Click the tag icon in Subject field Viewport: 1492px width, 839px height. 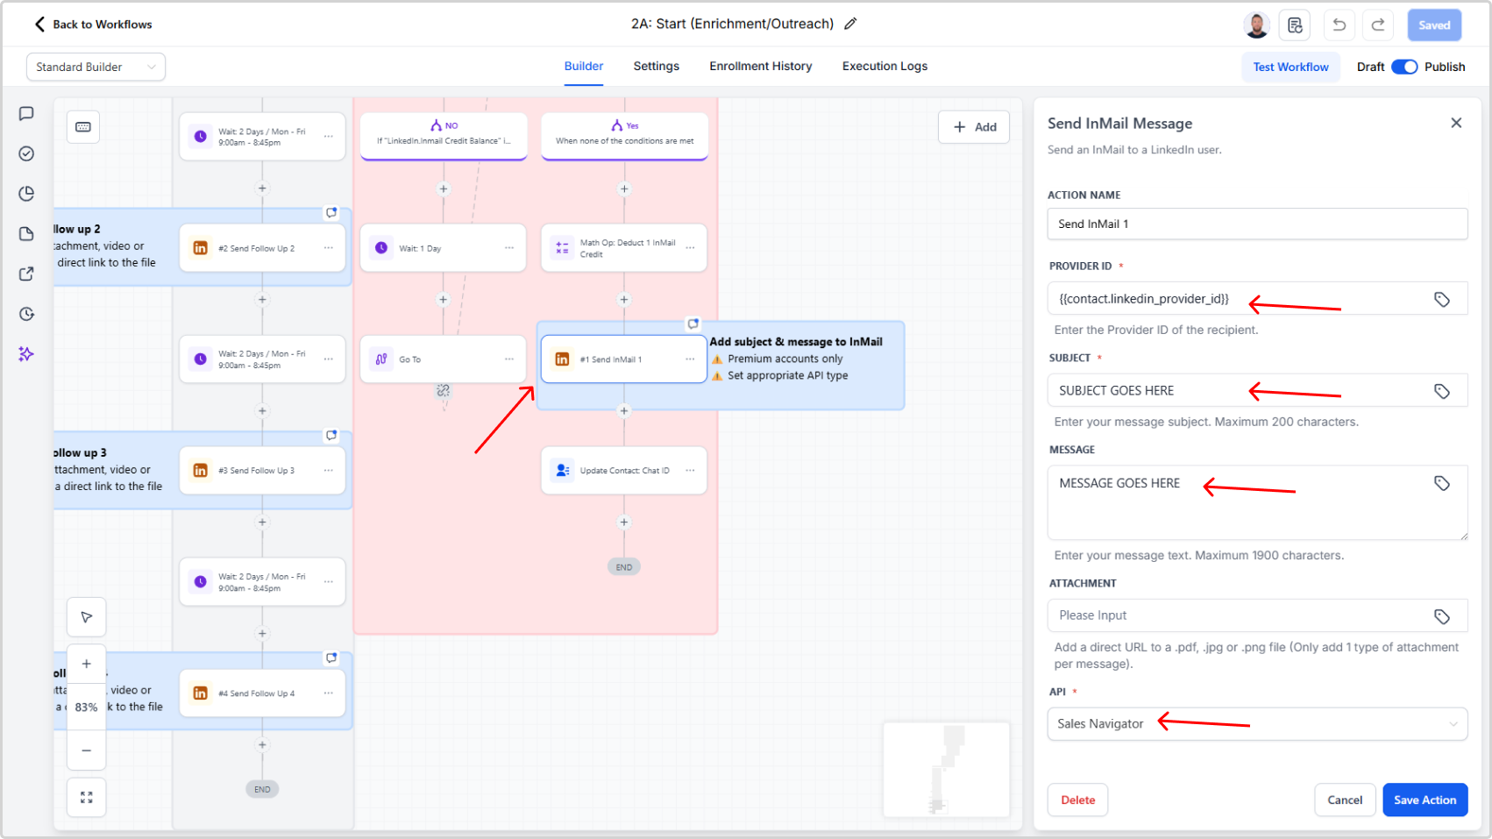point(1441,391)
